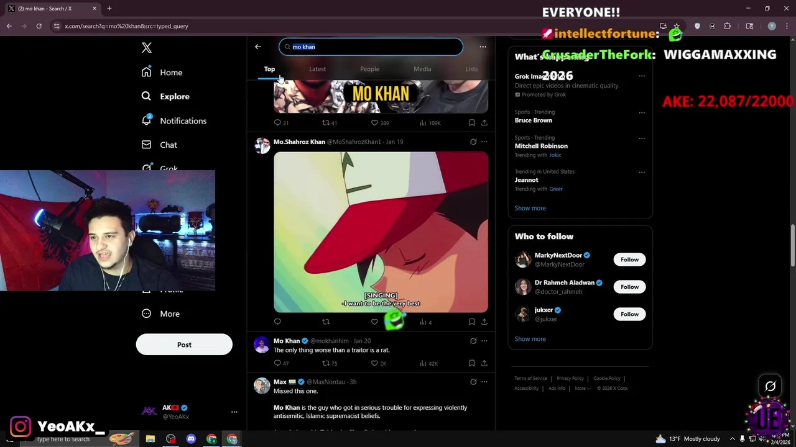796x447 pixels.
Task: Open the Bruce Brown trending topic
Action: coord(533,120)
